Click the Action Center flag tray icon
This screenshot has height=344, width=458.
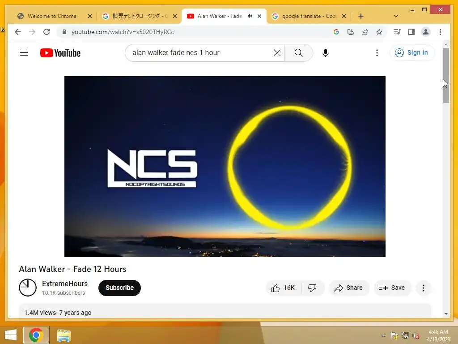pos(394,335)
